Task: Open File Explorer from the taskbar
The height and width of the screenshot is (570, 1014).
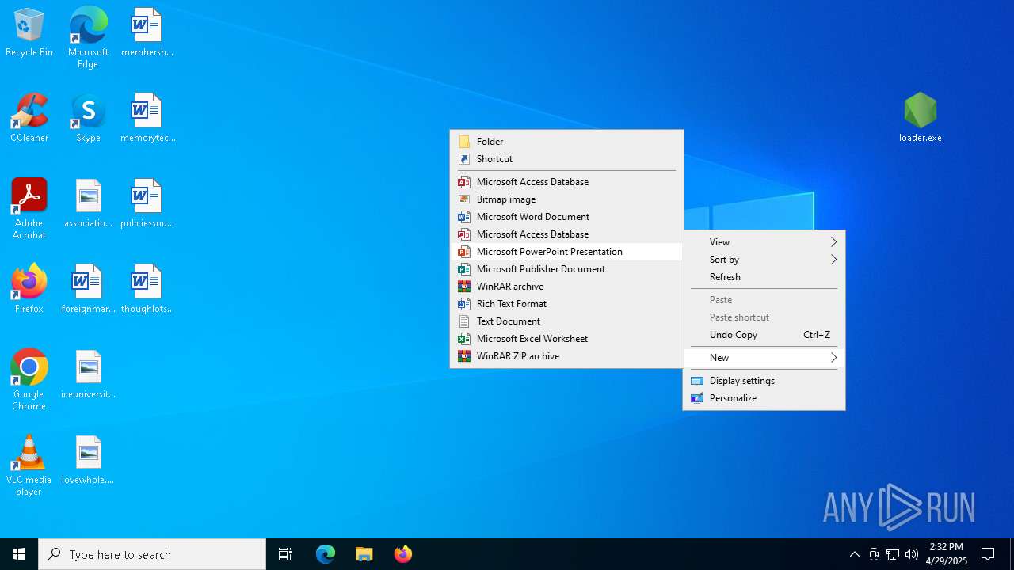Action: click(364, 554)
